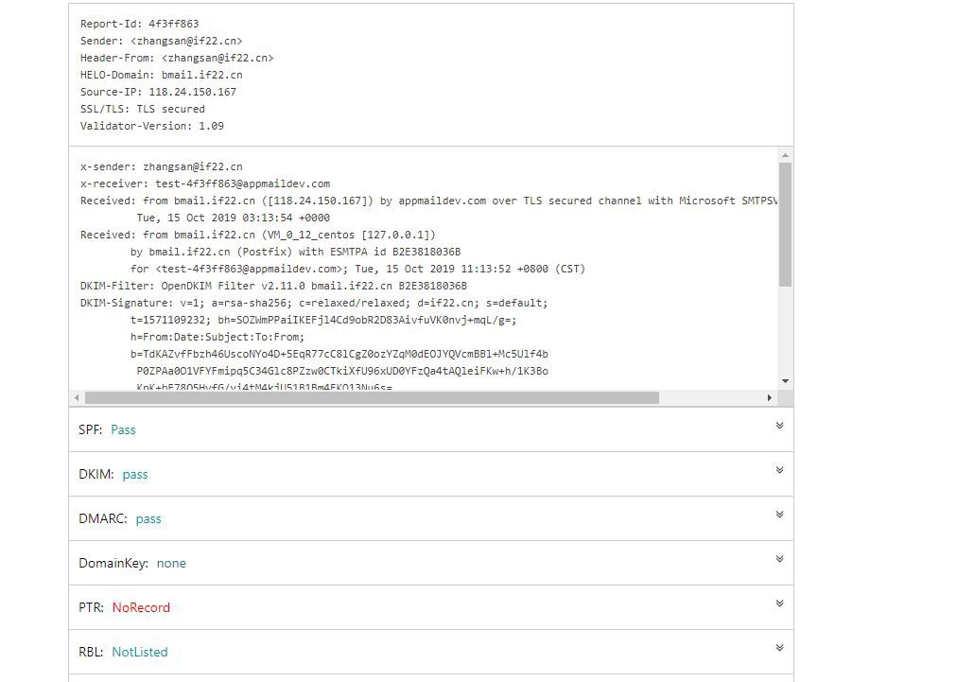957x682 pixels.
Task: Click the DKIM "pass" status text
Action: tap(135, 474)
